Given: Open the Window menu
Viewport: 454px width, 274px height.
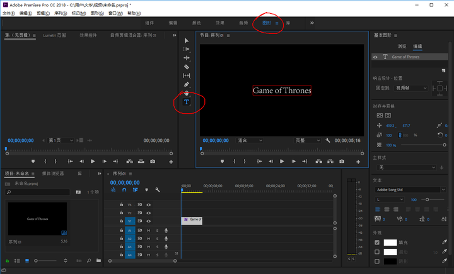Looking at the screenshot, I should click(115, 13).
